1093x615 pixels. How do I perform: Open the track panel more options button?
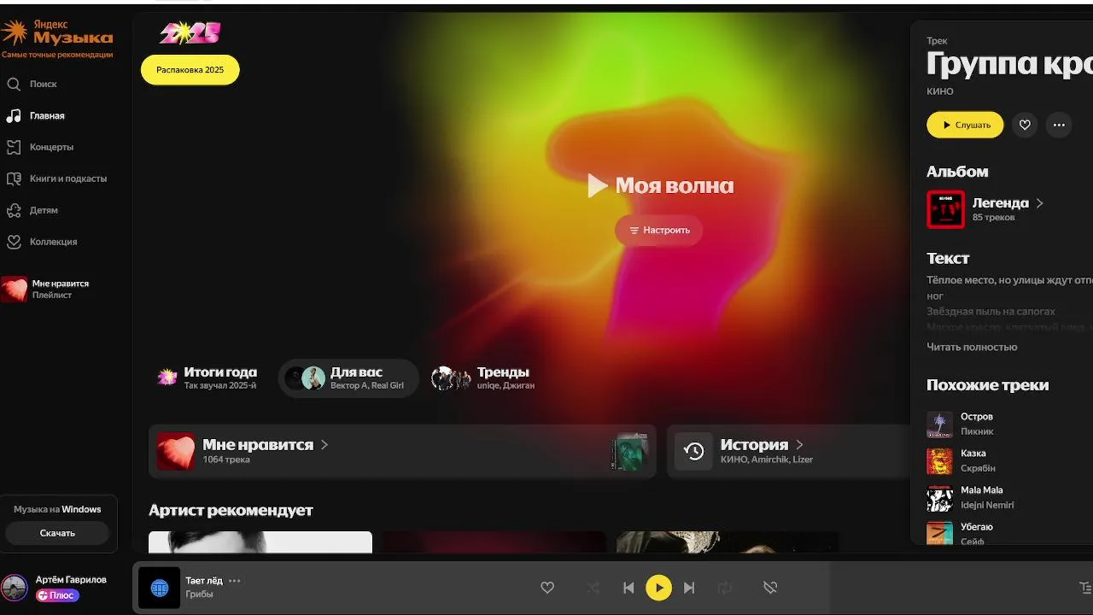1059,125
